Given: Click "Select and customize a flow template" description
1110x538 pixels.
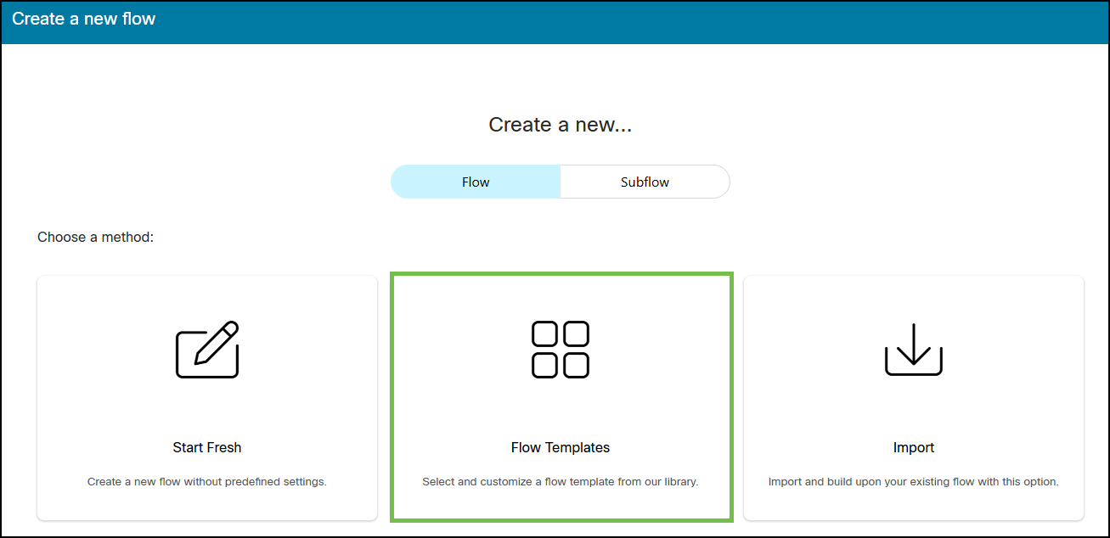Looking at the screenshot, I should pyautogui.click(x=561, y=482).
